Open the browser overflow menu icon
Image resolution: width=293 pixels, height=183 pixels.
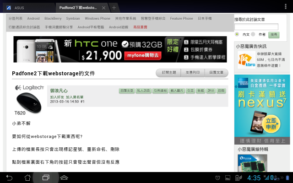(285, 6)
